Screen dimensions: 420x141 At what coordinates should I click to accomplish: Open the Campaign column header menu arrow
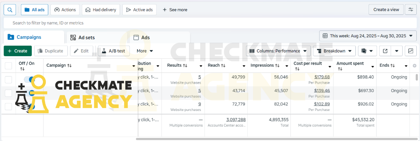point(134,66)
